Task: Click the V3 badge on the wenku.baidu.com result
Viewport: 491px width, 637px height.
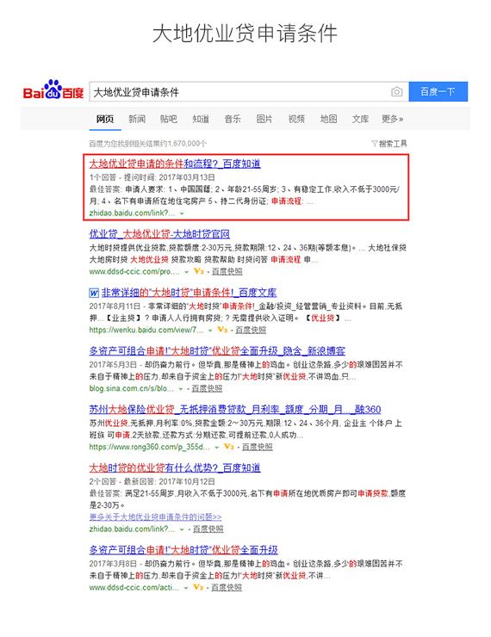Action: (x=222, y=330)
